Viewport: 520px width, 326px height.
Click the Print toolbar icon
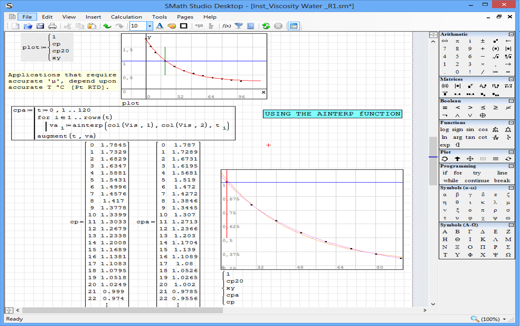coord(52,26)
